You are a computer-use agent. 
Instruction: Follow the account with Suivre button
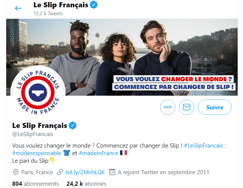tap(215, 107)
